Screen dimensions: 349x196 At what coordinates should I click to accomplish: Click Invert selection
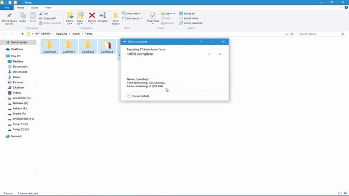click(x=191, y=23)
